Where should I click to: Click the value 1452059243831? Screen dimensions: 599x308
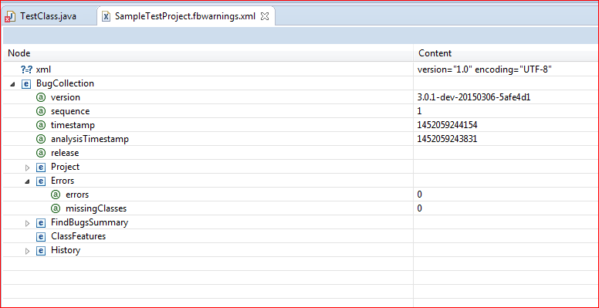[x=448, y=139]
